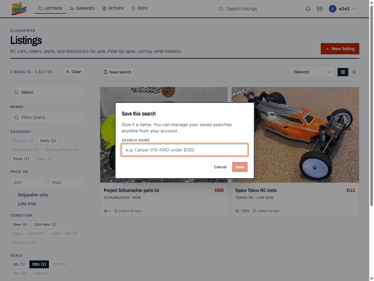The height and width of the screenshot is (281, 374).
Task: Open the Newest sort dropdown
Action: pos(312,72)
